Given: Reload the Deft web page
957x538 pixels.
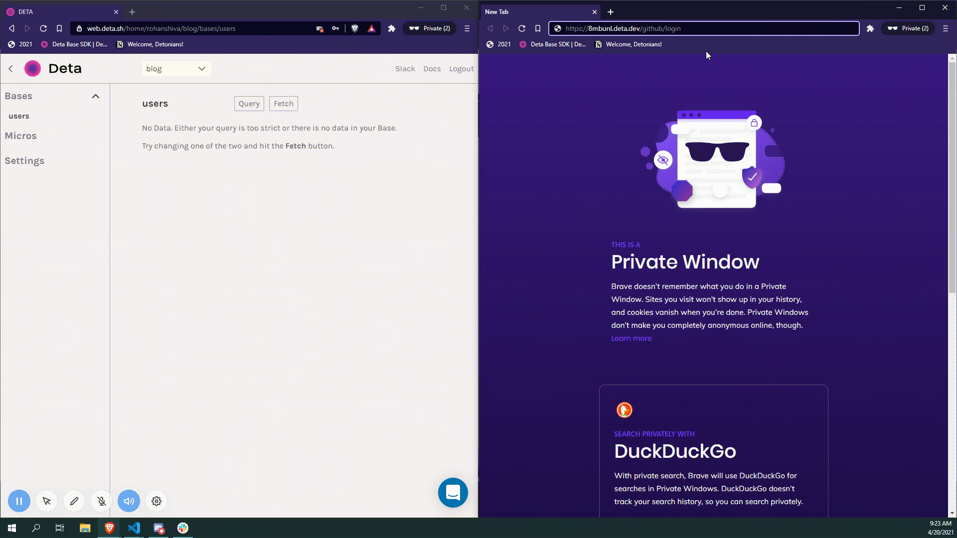Looking at the screenshot, I should [43, 28].
